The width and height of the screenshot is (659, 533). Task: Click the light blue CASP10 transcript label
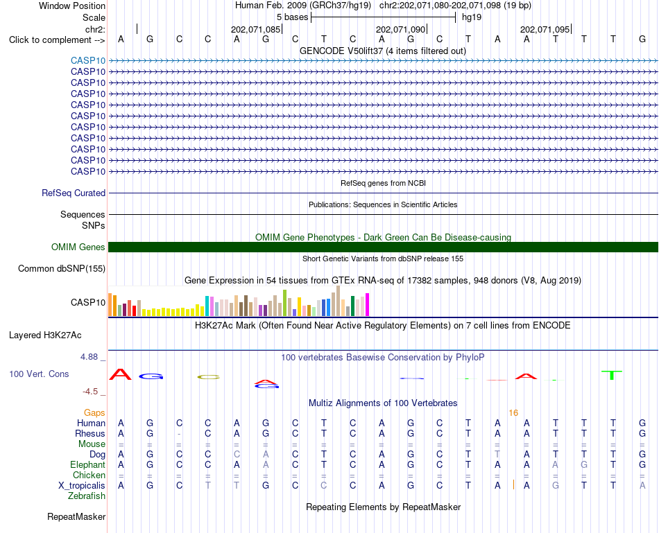coord(88,60)
